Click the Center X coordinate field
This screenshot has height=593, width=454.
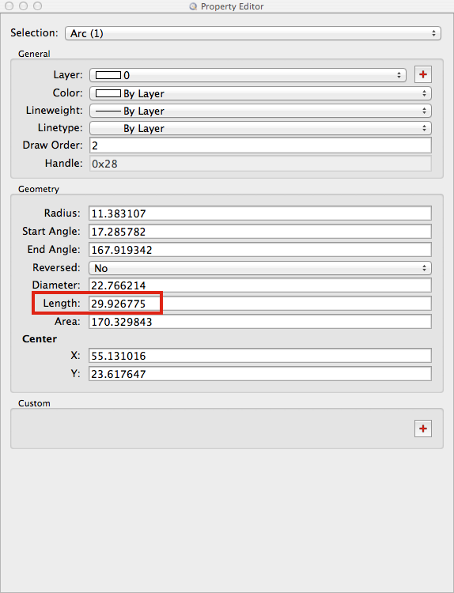260,356
